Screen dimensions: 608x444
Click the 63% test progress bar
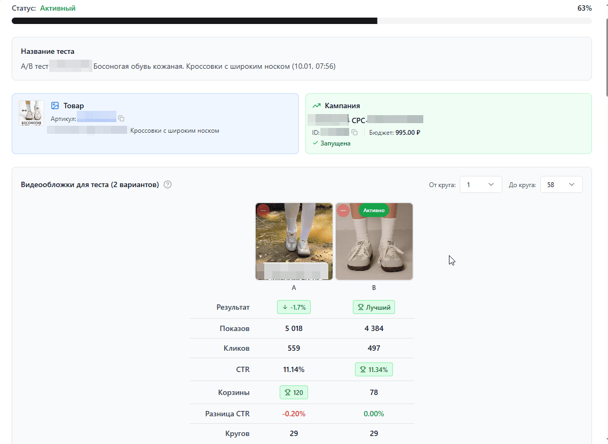click(x=301, y=21)
